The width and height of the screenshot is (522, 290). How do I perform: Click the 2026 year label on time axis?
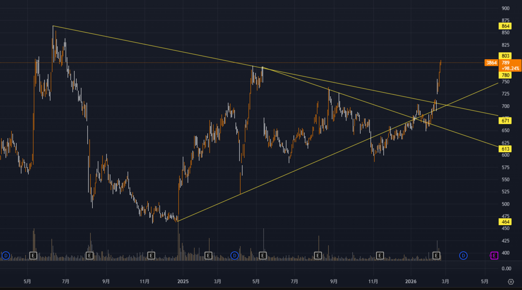tap(411, 281)
